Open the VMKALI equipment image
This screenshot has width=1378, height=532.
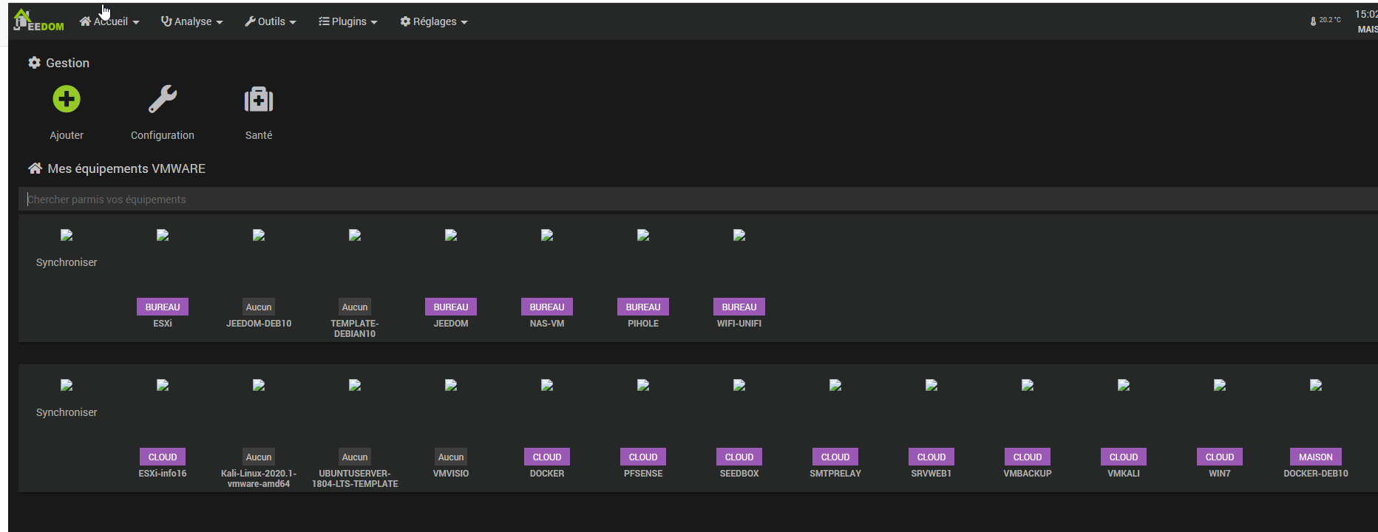pos(1124,386)
